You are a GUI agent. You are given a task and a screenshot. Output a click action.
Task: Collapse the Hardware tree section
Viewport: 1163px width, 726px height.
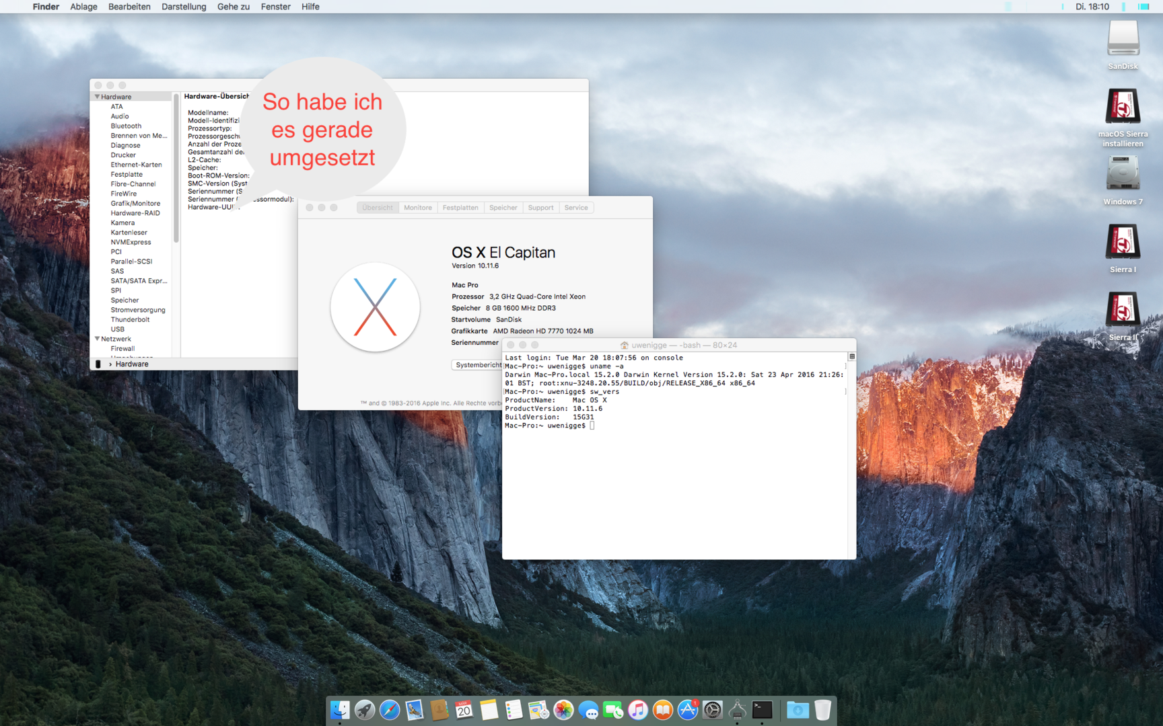click(x=97, y=97)
